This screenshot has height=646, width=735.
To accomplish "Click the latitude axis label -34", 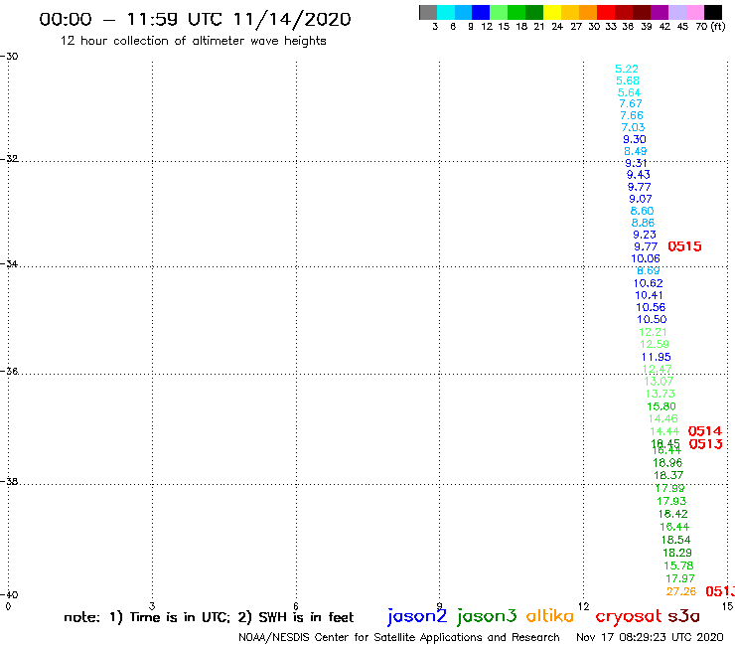I will click(9, 264).
